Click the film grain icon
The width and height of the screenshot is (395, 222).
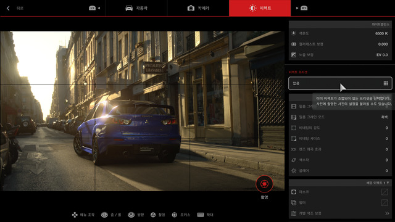[x=294, y=107]
